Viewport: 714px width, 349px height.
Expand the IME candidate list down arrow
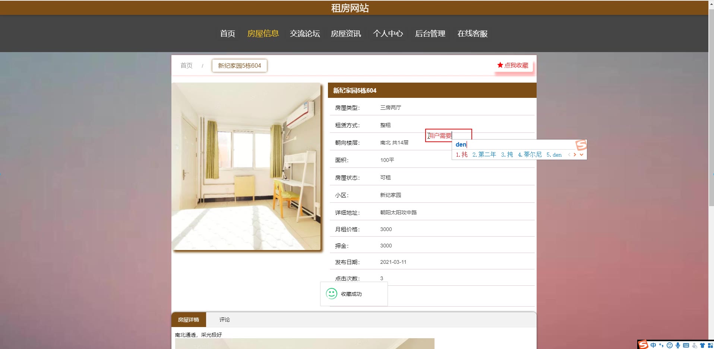coord(581,154)
